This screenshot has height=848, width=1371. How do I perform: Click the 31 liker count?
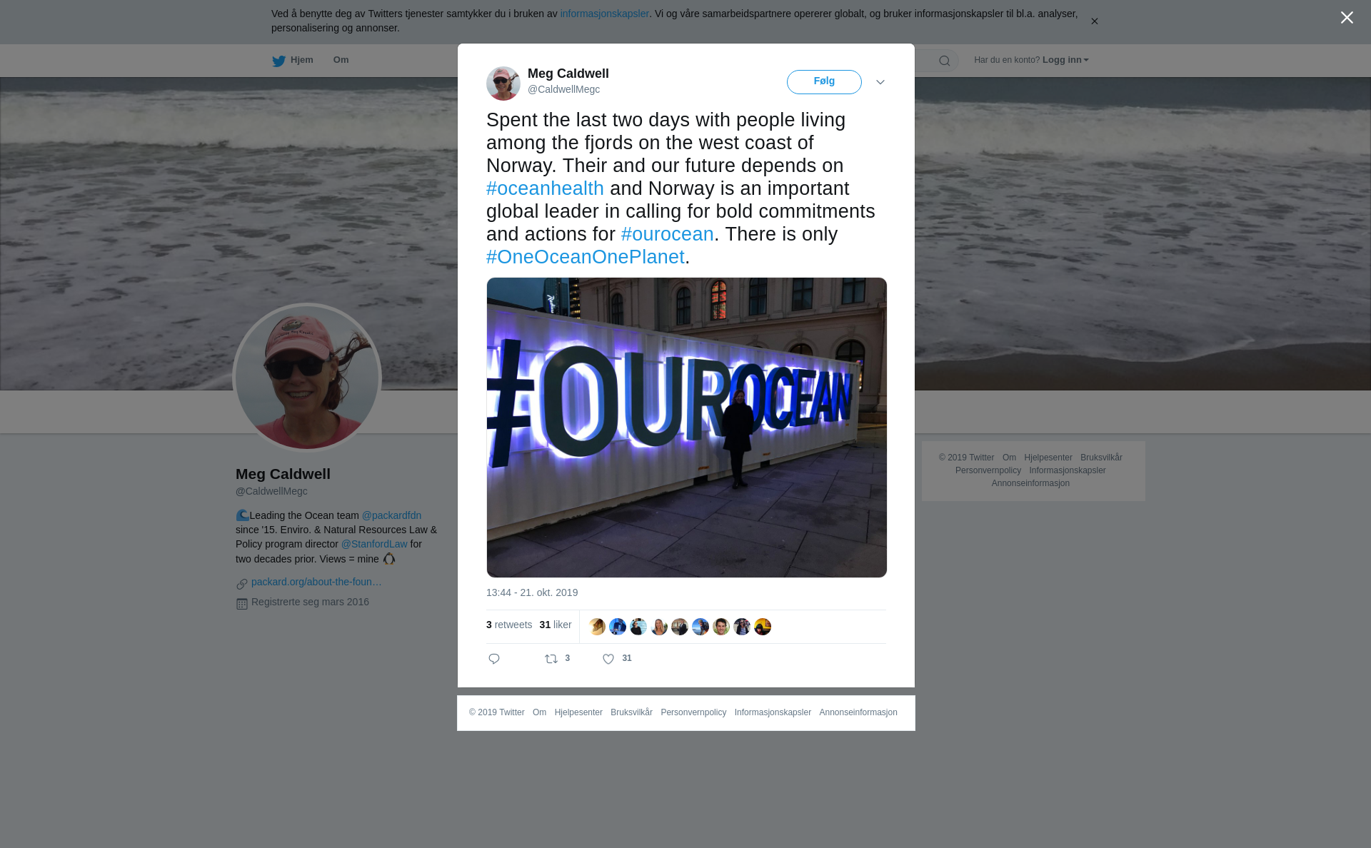556,625
